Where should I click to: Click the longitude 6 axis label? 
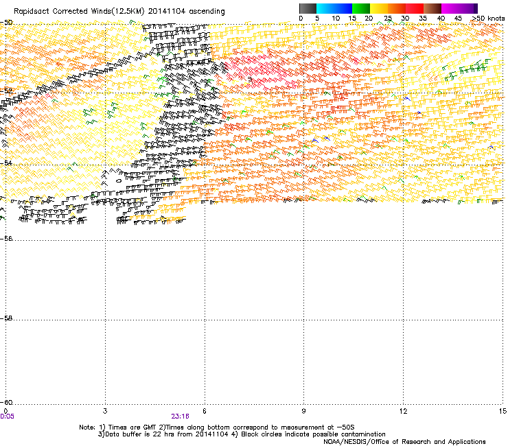point(204,411)
